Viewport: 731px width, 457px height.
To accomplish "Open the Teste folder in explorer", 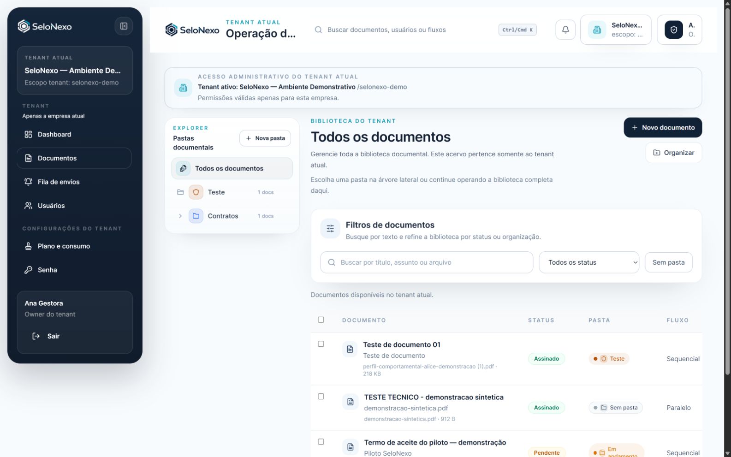I will pyautogui.click(x=232, y=192).
